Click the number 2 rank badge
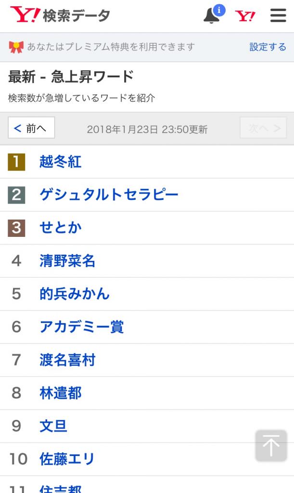Viewport: 294px width, 493px height. [16, 195]
